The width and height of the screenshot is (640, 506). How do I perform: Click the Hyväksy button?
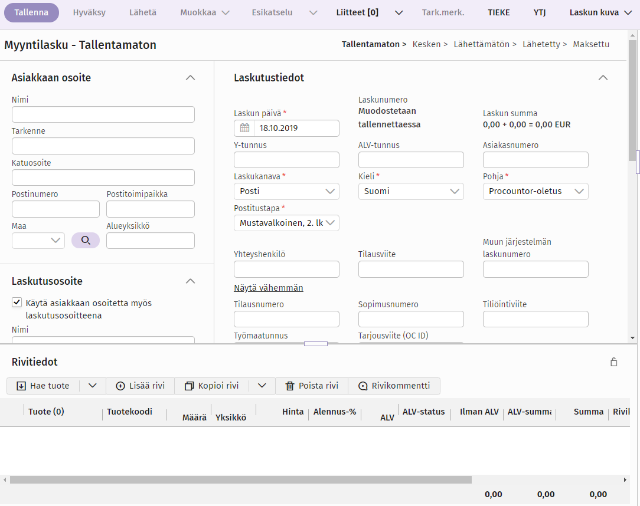click(x=89, y=12)
